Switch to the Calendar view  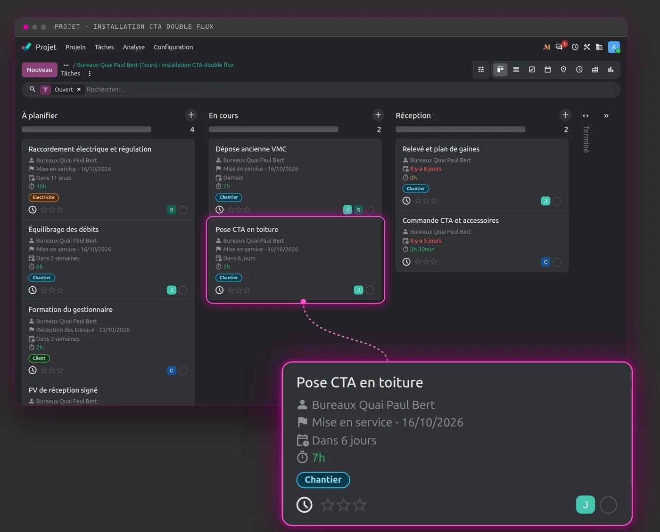click(548, 70)
